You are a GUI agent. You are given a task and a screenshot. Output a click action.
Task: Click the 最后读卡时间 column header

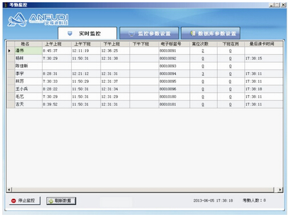tap(263, 44)
